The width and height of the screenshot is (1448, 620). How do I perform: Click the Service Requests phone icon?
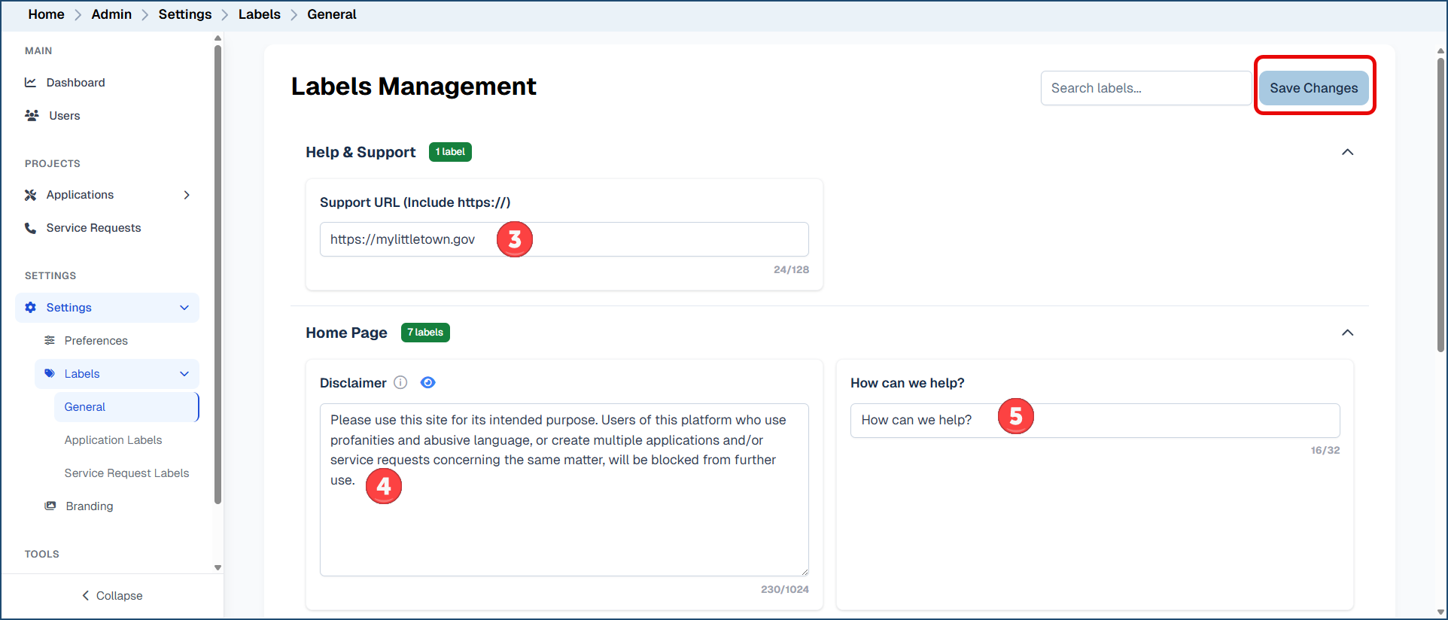30,228
